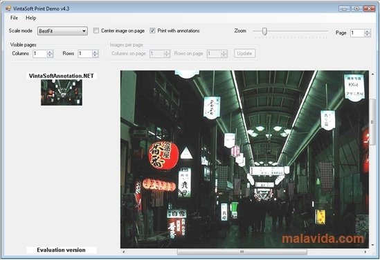
Task: Click the large street image preview
Action: point(244,159)
